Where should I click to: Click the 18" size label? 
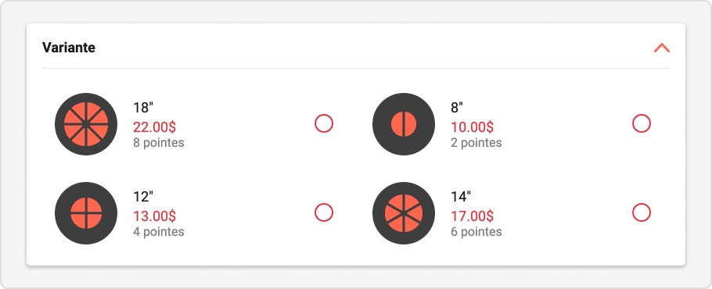click(143, 108)
